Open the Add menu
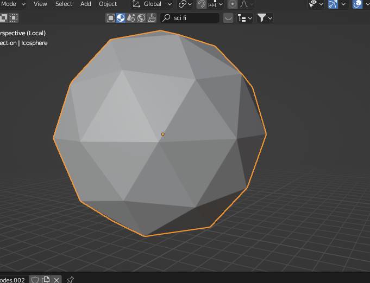This screenshot has width=370, height=283. point(86,4)
